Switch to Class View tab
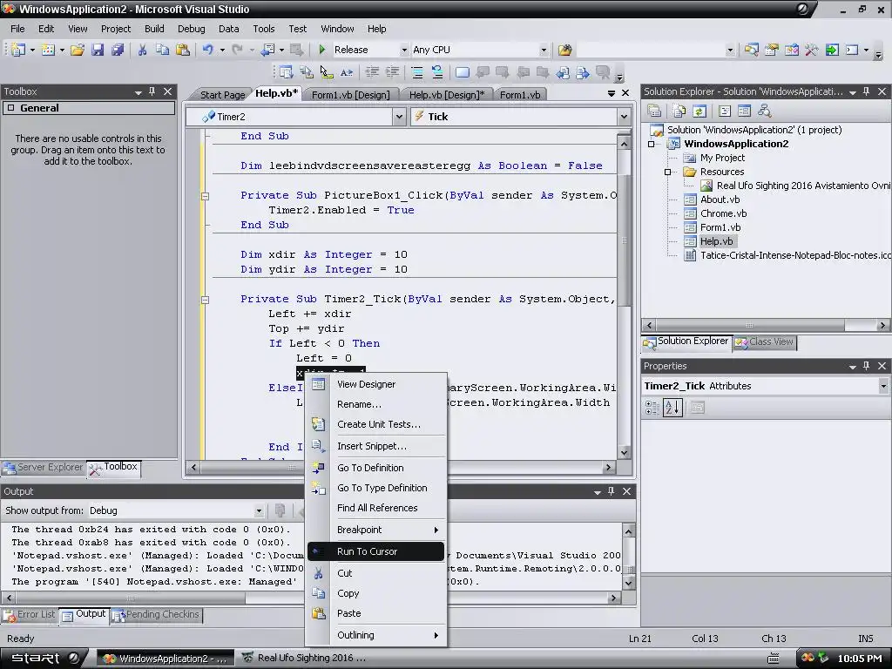This screenshot has height=669, width=892. coord(765,341)
